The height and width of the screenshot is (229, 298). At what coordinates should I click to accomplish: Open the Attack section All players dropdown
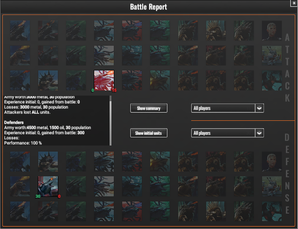pyautogui.click(x=227, y=108)
